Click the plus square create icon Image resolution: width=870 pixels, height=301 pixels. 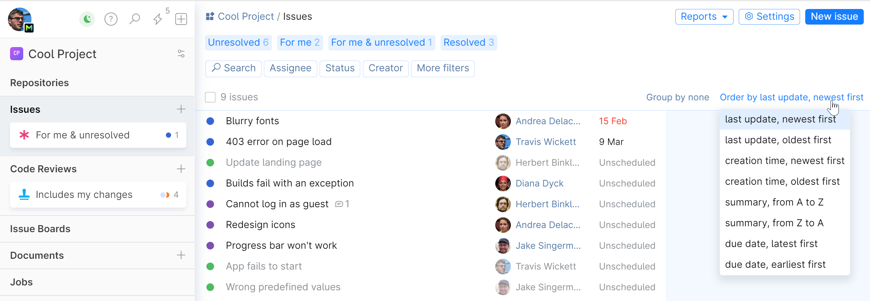181,19
